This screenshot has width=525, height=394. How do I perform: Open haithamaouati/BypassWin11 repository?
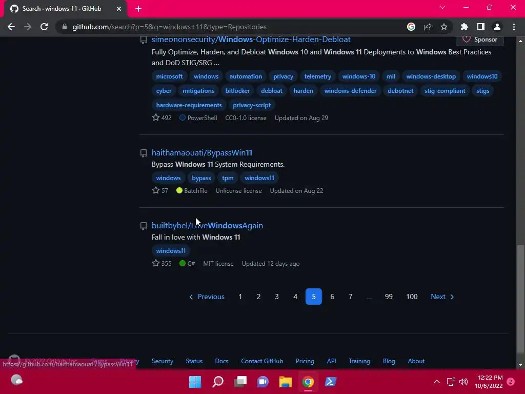202,153
